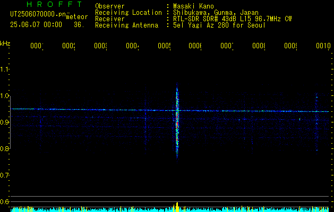Click the "Receiving Antenna" label
This screenshot has width=334, height=212.
[x=127, y=25]
